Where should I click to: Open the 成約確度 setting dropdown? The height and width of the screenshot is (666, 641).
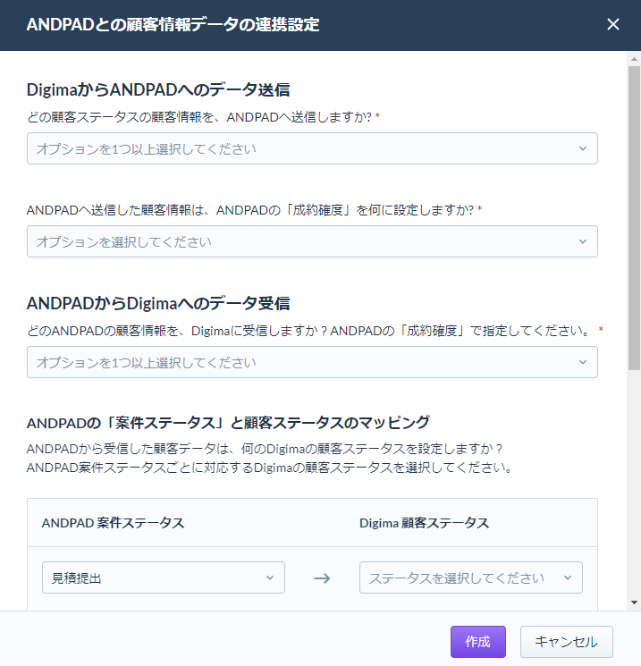tap(312, 241)
